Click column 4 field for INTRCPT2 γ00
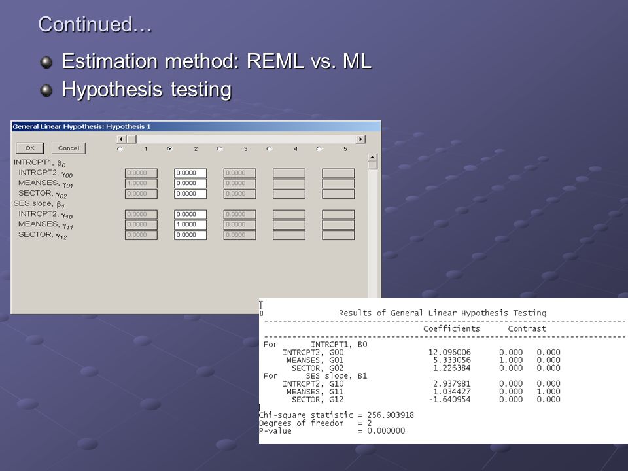This screenshot has height=471, width=628. [288, 173]
